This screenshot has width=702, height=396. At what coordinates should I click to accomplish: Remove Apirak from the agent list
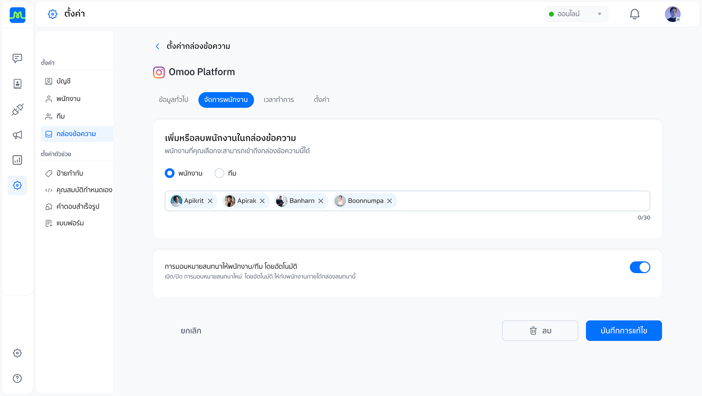click(262, 201)
